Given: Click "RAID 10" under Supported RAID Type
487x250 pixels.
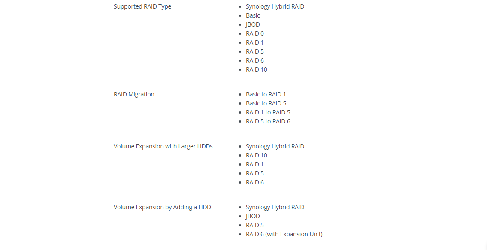Looking at the screenshot, I should tap(257, 69).
